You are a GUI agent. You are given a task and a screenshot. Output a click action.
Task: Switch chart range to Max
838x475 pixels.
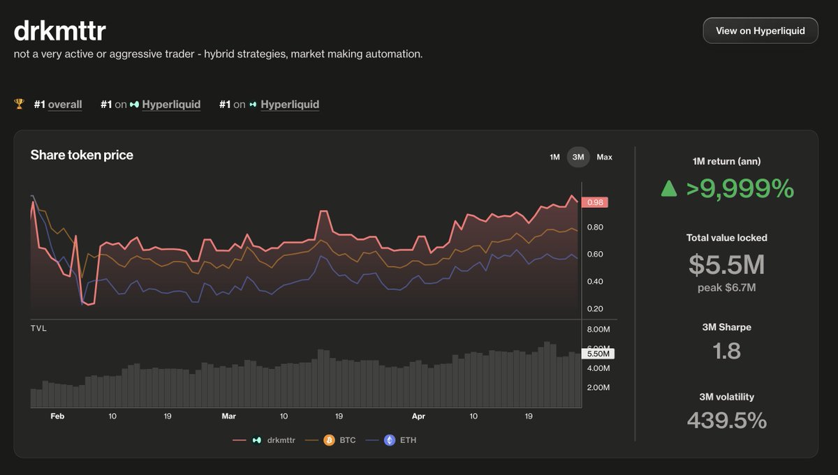[x=605, y=157]
